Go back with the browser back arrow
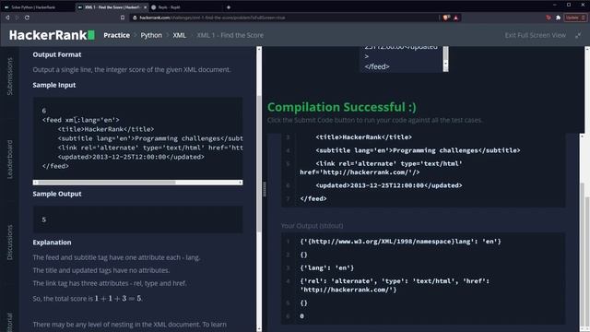The image size is (590, 332). [x=7, y=18]
